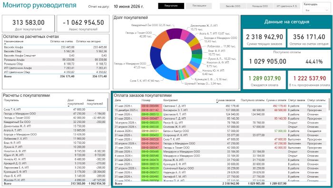This screenshot has height=188, width=333.
Task: Select the ИП Цветочкин Сбер row
Action: (56, 72)
